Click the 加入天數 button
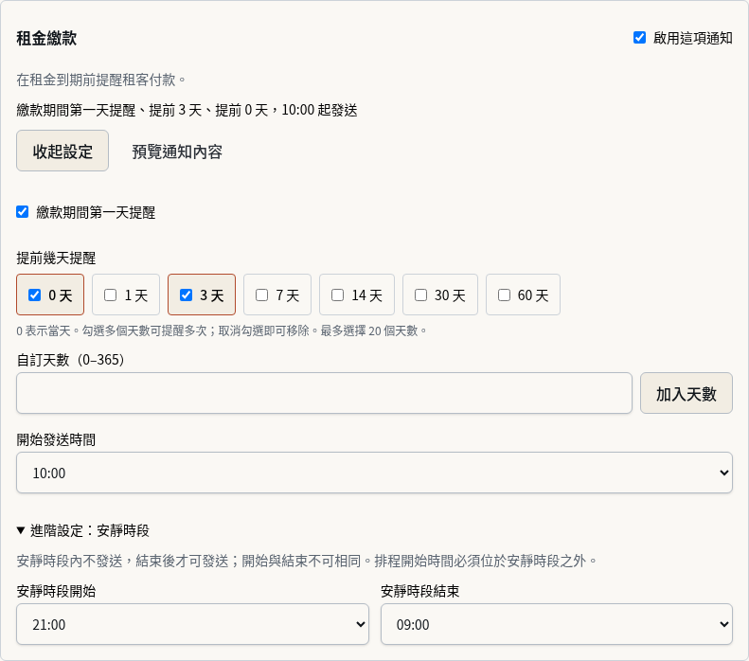This screenshot has width=749, height=661. [686, 393]
